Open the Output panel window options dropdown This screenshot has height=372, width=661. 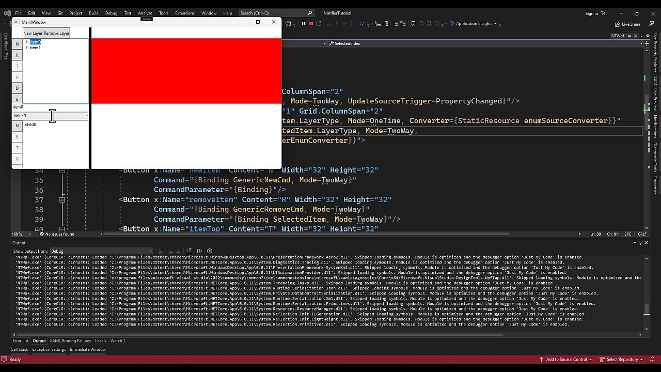(635, 242)
